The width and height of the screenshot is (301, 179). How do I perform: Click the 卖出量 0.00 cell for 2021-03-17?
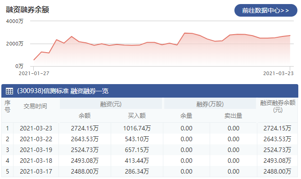tap(234, 171)
